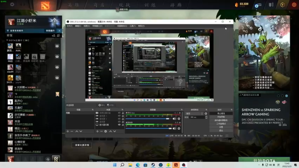
Task: Click 停止推流 in OBS controls
Action: point(221,113)
